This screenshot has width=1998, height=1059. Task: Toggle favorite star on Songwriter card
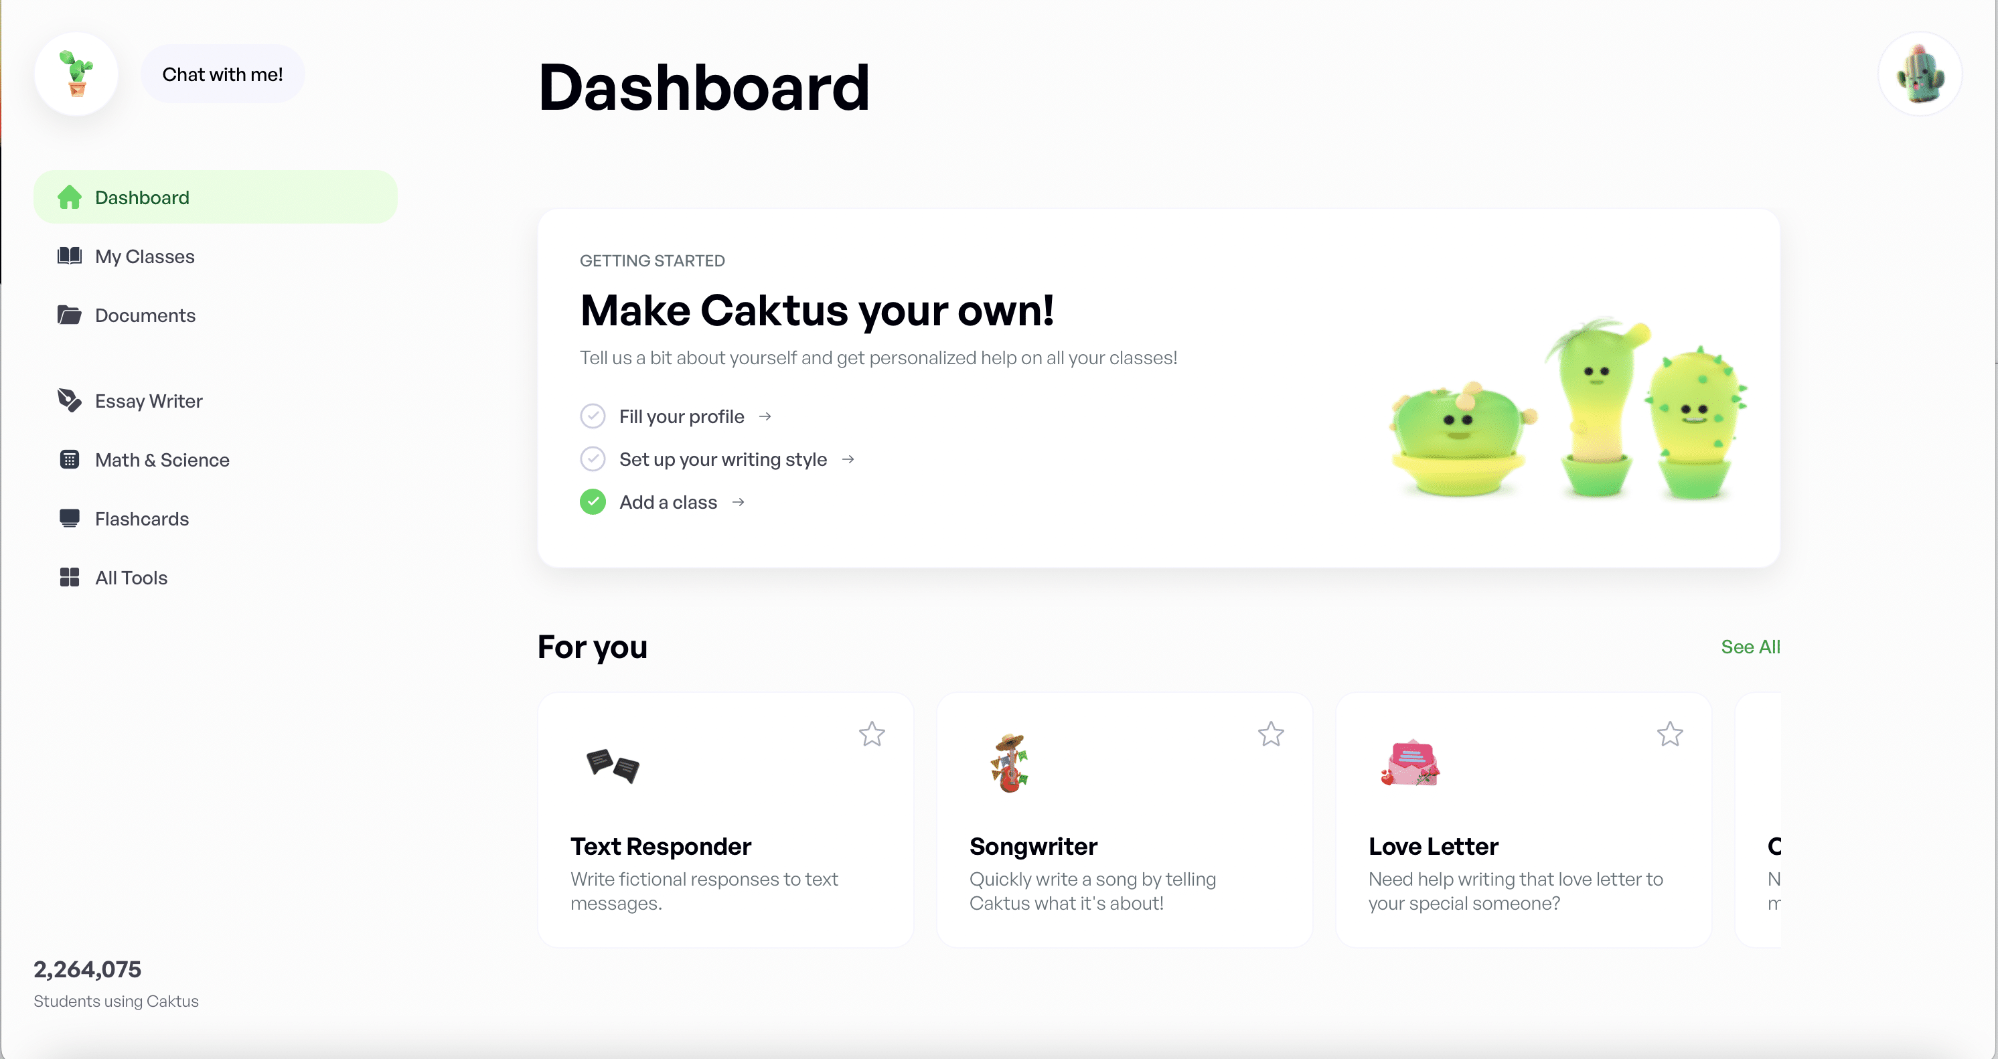pyautogui.click(x=1270, y=734)
